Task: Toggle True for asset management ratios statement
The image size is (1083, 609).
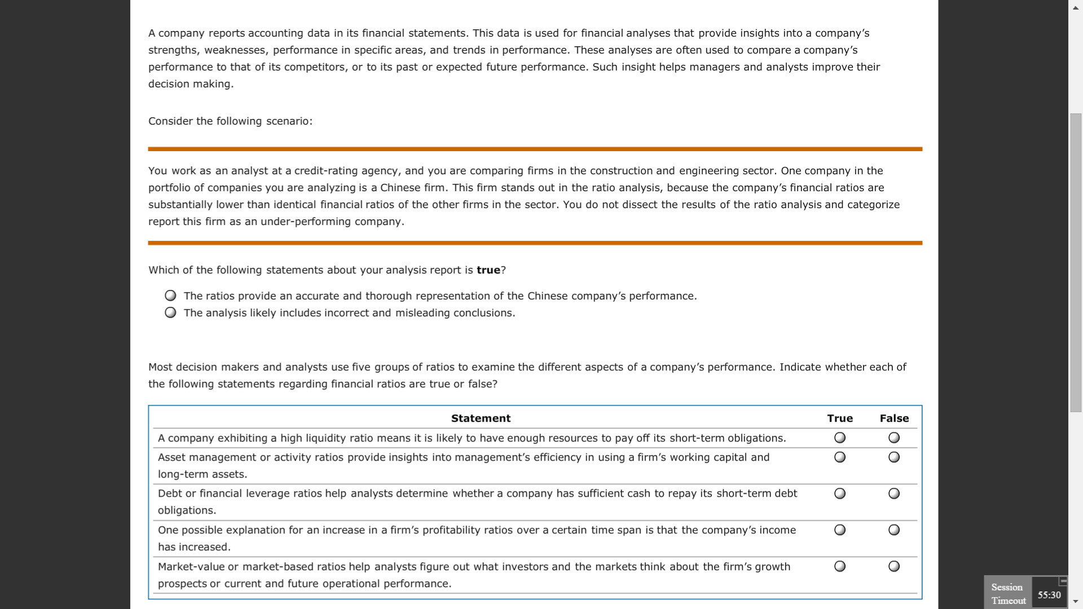Action: pos(839,457)
